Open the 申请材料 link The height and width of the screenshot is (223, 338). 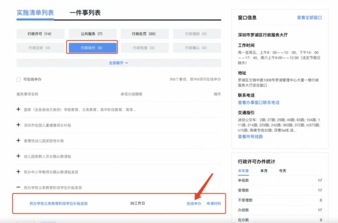[x=214, y=204]
